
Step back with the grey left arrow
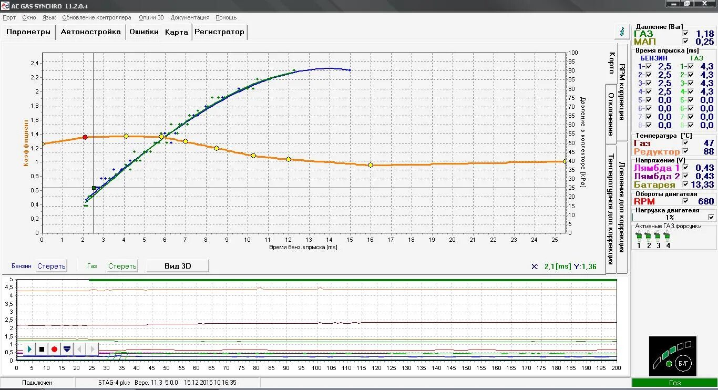[x=79, y=349]
